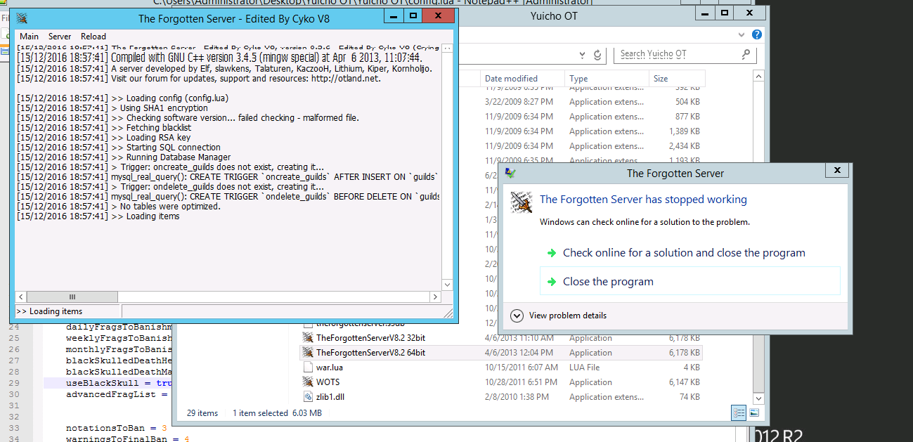
Task: Open Explorer Help icon
Action: click(757, 34)
